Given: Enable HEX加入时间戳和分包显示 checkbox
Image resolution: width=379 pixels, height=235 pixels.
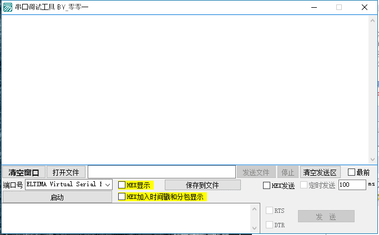Looking at the screenshot, I should (122, 197).
